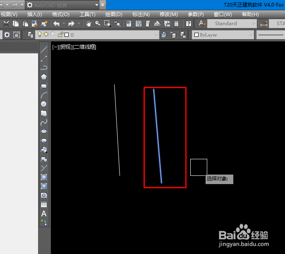Open the Layer Properties Manager icon
The image size is (285, 254).
(30, 35)
